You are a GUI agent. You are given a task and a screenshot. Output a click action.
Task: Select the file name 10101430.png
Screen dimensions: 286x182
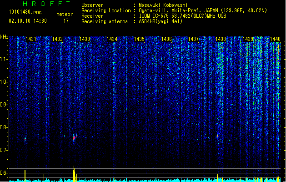[x=25, y=12]
